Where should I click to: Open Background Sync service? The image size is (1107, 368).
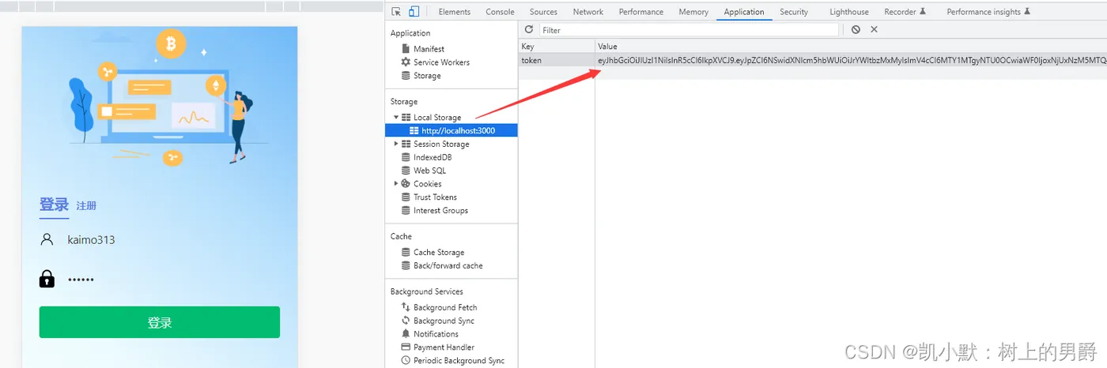point(444,321)
